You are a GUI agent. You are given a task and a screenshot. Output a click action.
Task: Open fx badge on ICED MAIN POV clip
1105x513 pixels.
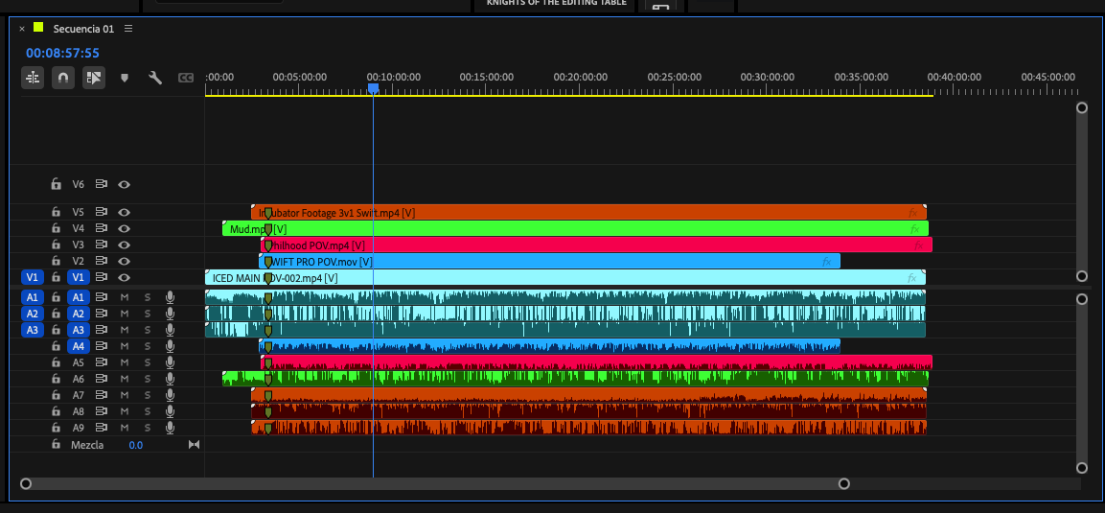coord(912,277)
